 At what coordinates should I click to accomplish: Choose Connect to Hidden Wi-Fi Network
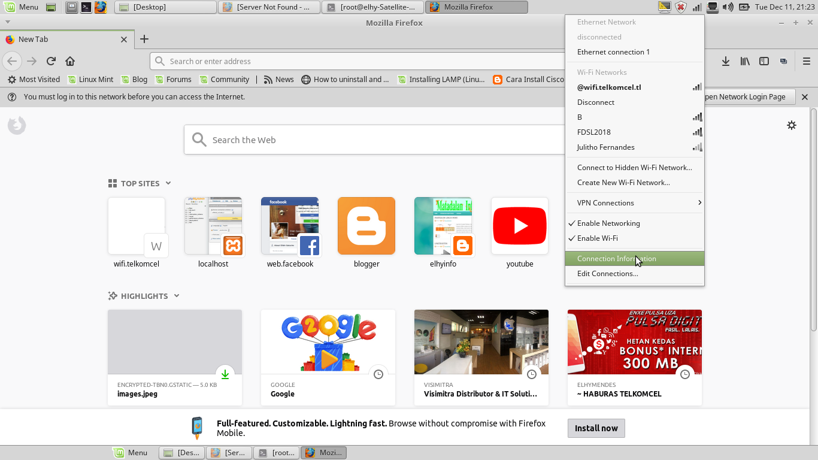tap(635, 167)
